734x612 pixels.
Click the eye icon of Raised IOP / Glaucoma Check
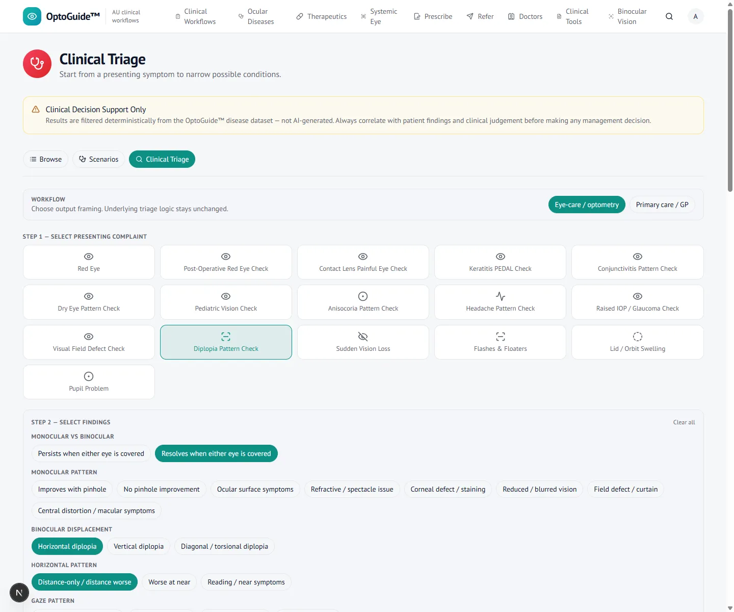point(638,296)
